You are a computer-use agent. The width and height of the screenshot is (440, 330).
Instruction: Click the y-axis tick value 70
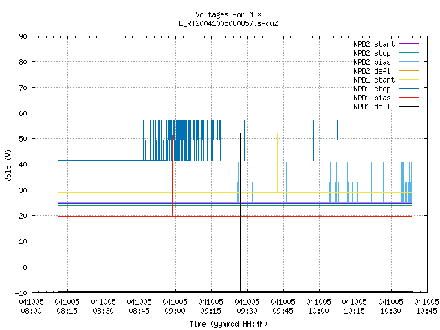tap(23, 88)
